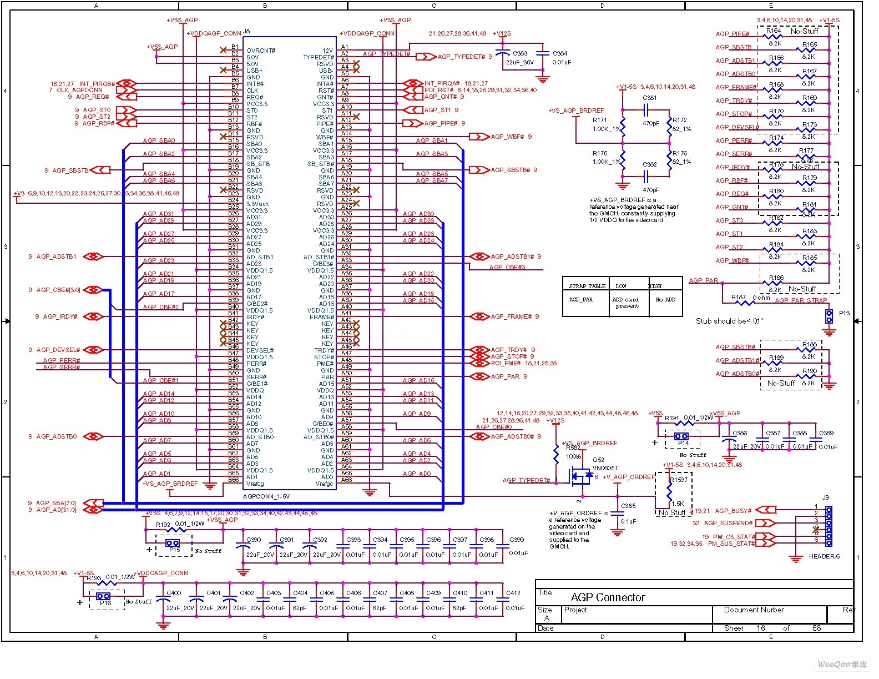Select the 'No ADD' table cell
The image size is (879, 679).
pyautogui.click(x=665, y=299)
